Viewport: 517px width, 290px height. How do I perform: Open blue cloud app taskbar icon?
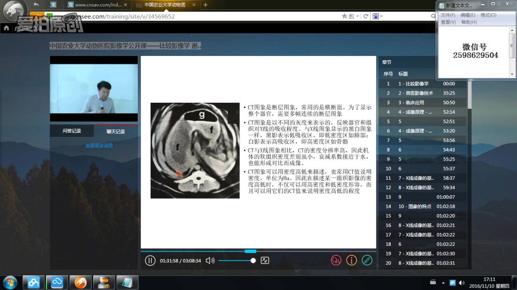[57, 282]
